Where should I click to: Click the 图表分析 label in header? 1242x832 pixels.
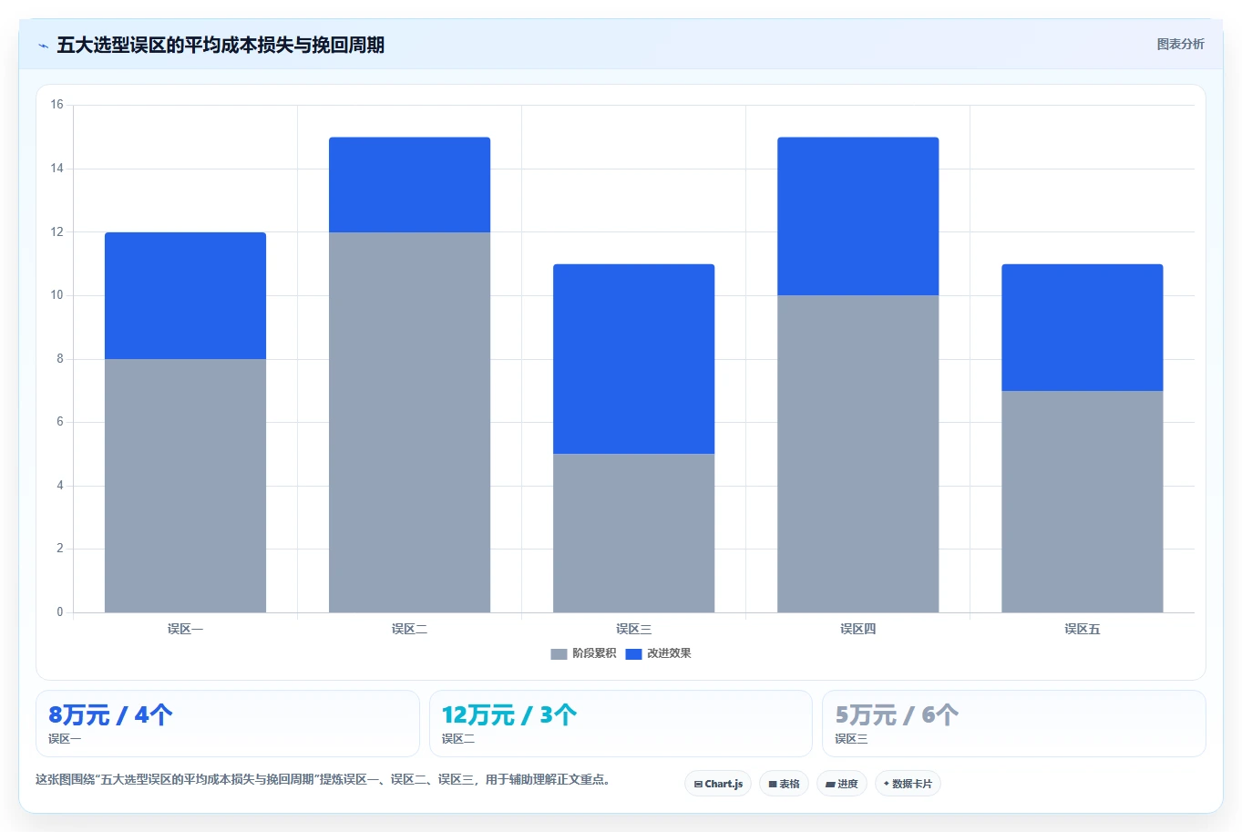click(x=1180, y=44)
